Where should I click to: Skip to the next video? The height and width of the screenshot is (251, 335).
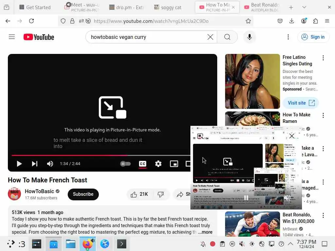(x=35, y=164)
